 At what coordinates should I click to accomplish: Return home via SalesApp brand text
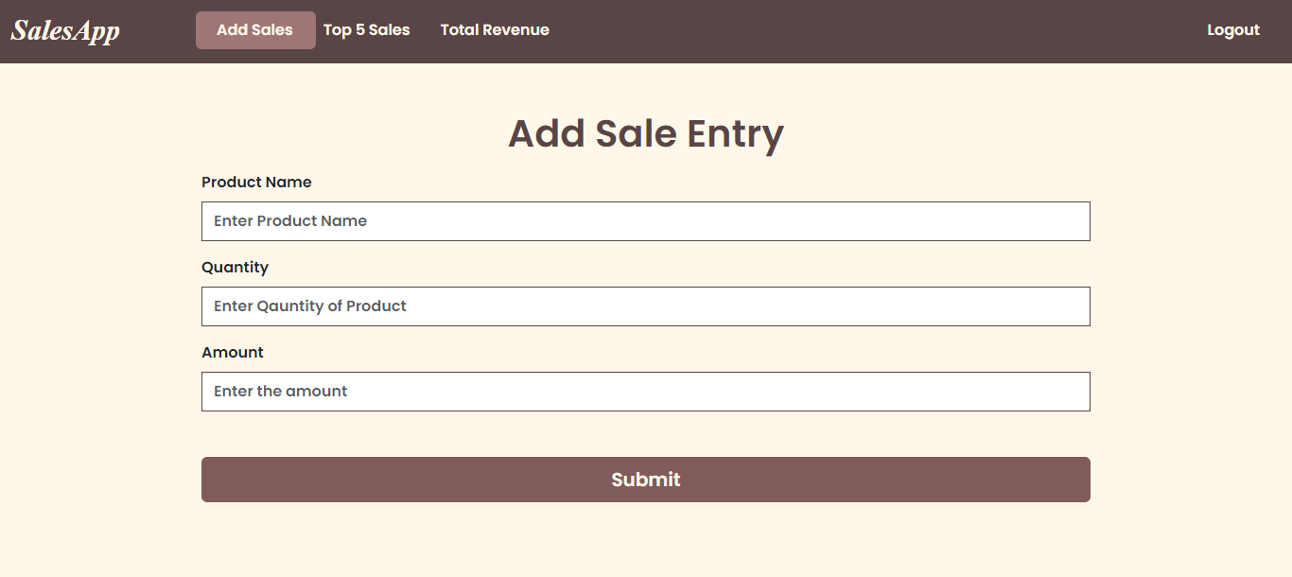[x=65, y=30]
